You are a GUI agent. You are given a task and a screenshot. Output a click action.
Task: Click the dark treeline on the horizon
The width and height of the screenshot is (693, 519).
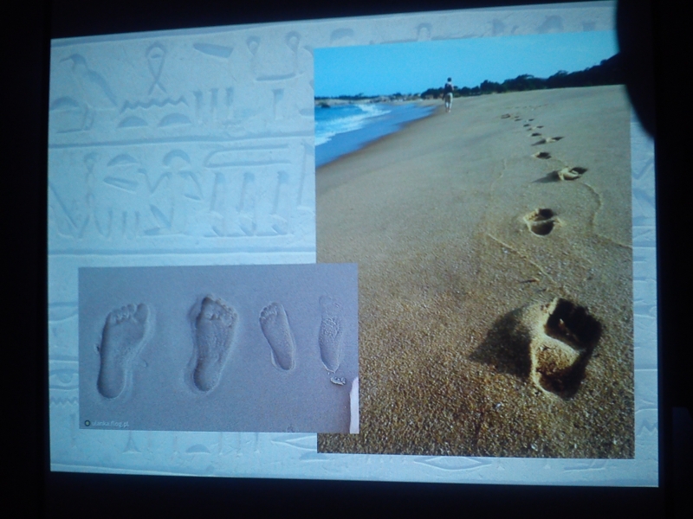tap(537, 82)
